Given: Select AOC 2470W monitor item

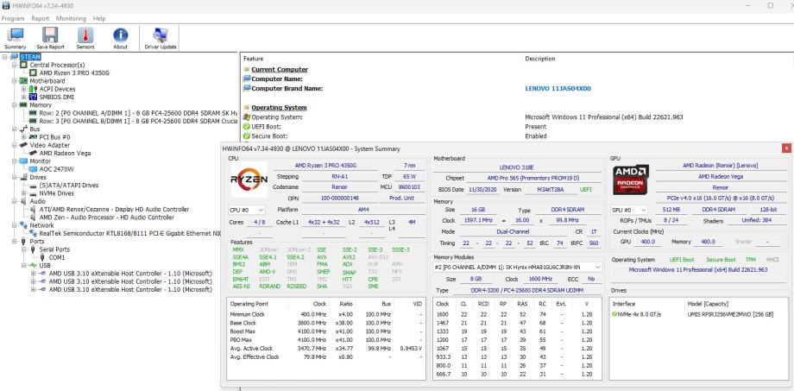Looking at the screenshot, I should click(x=56, y=169).
